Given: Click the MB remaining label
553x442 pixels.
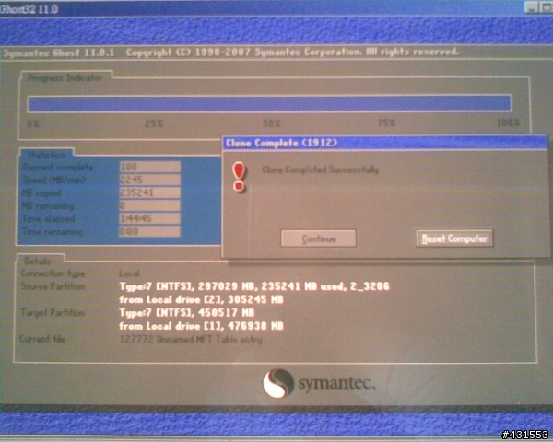Looking at the screenshot, I should coord(48,206).
